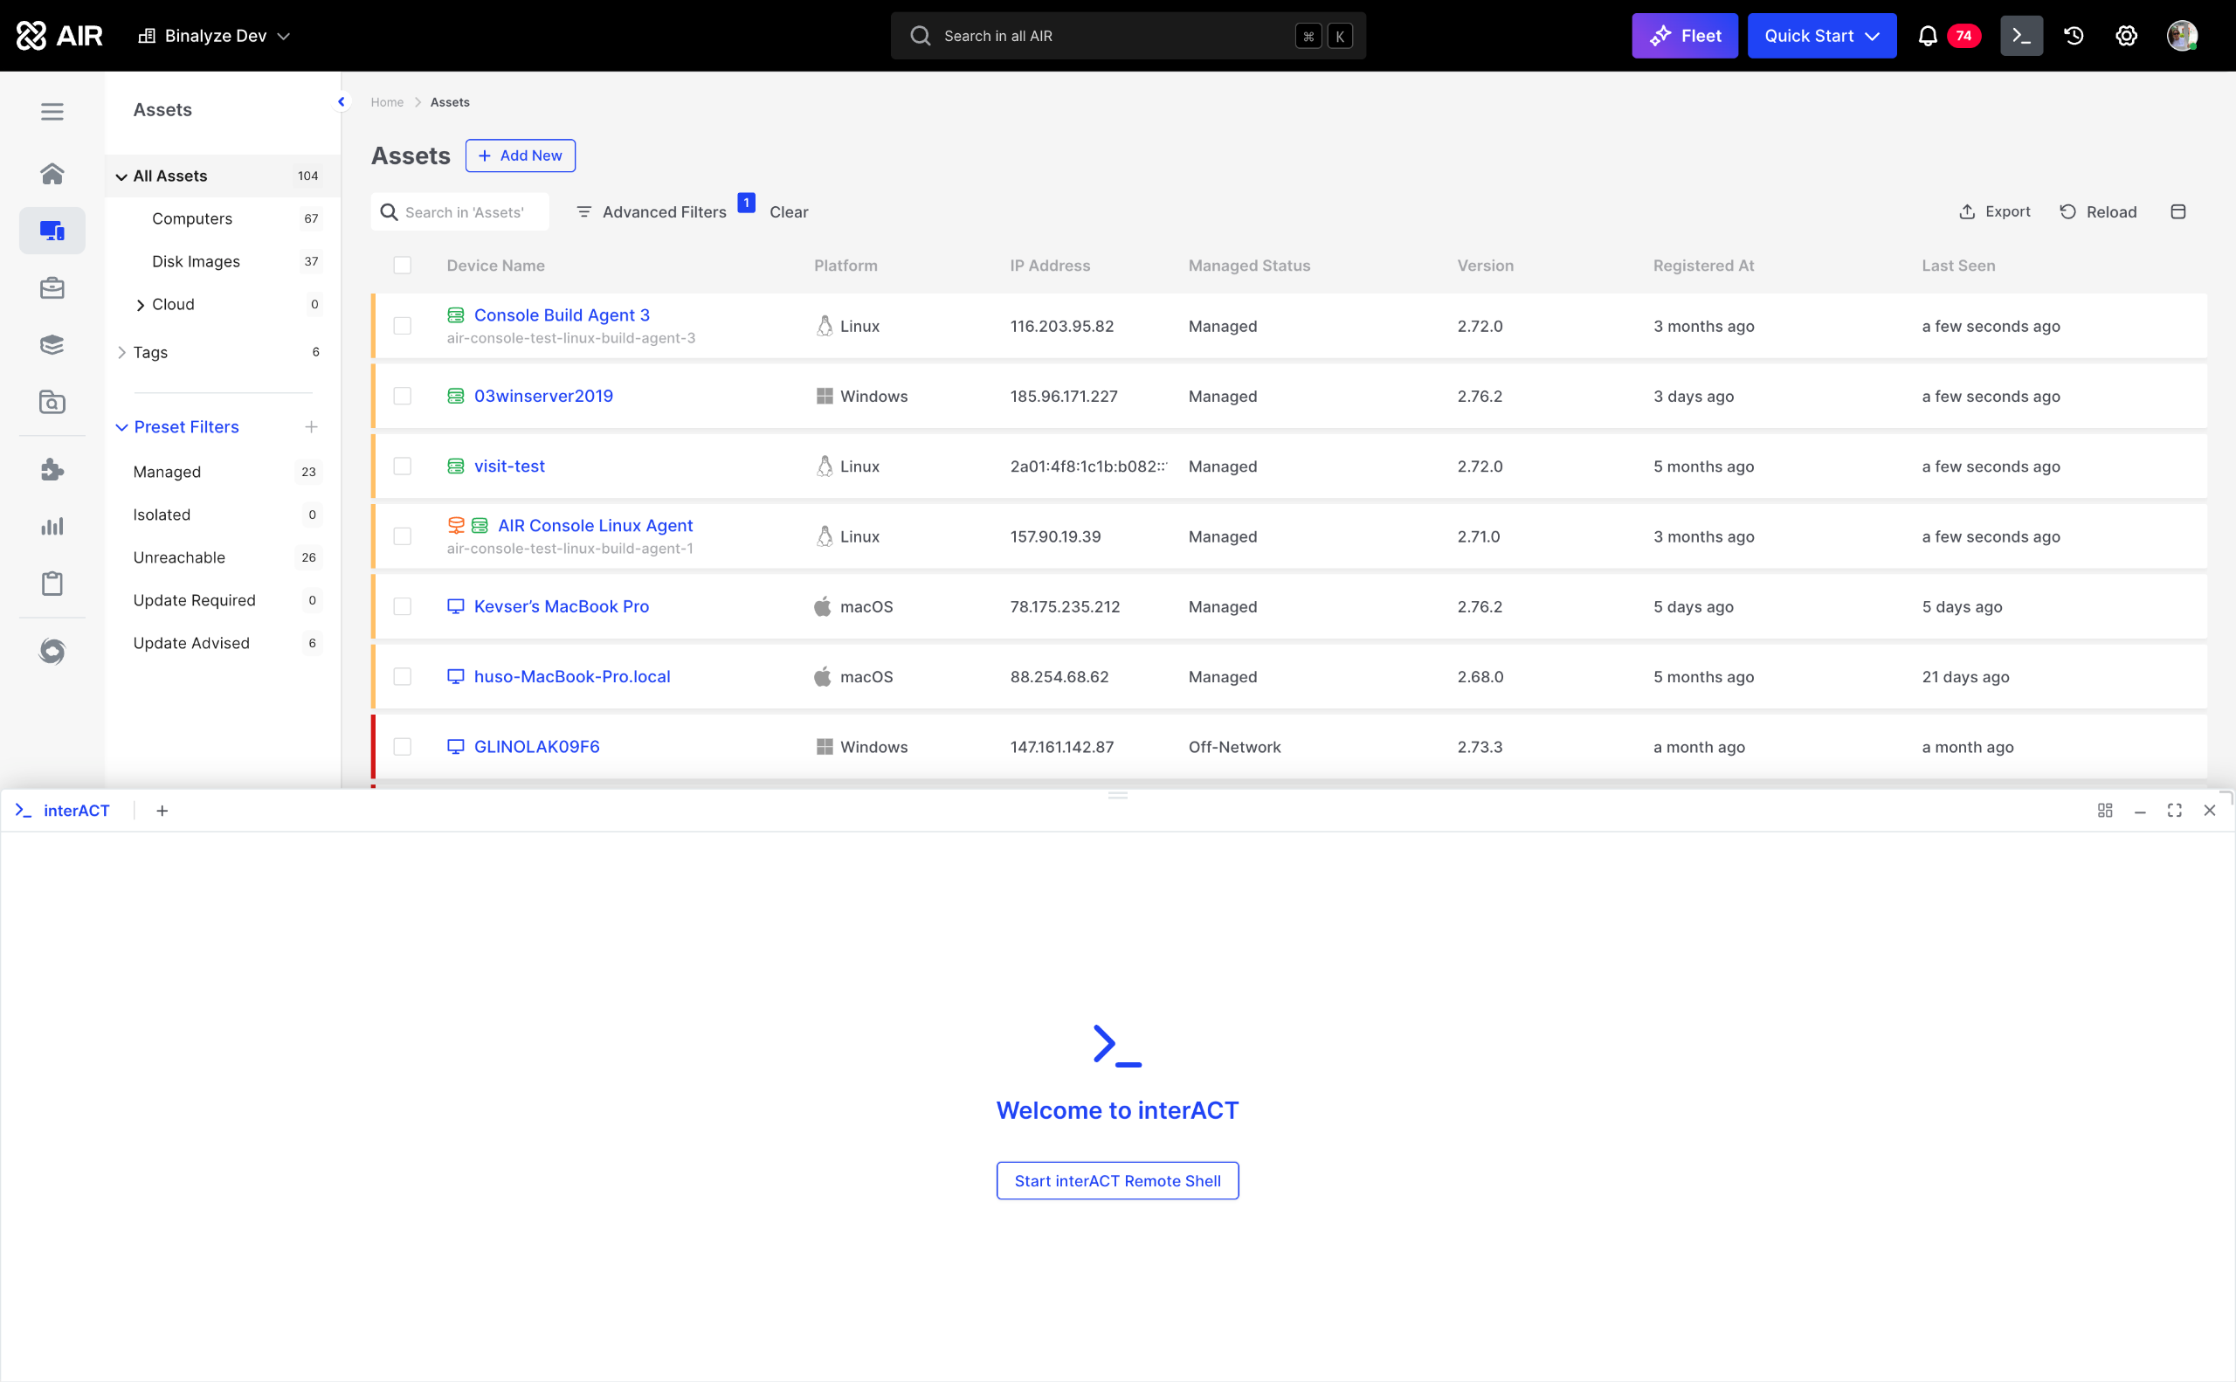
Task: Open the bar chart icon in sidebar
Action: [x=52, y=527]
